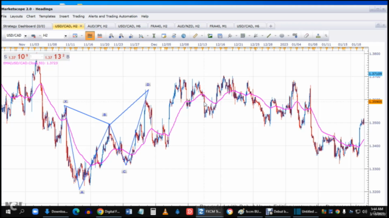Click the trade amount input between prices

pyautogui.click(x=36, y=57)
